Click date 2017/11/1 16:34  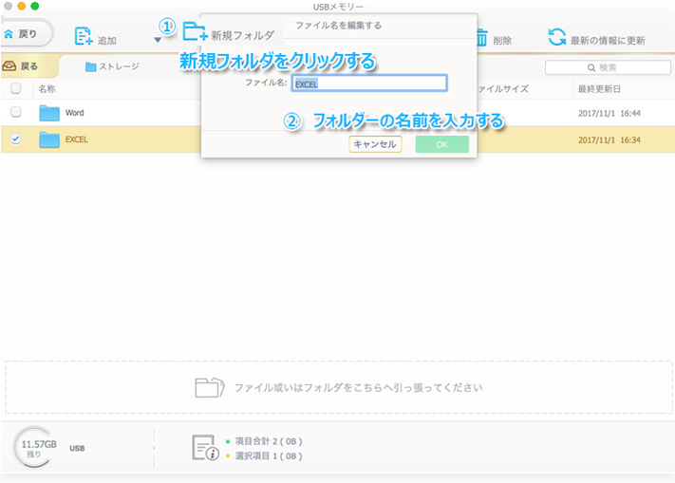pos(609,140)
